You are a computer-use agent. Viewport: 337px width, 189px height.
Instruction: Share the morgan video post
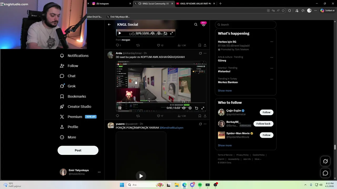click(205, 45)
